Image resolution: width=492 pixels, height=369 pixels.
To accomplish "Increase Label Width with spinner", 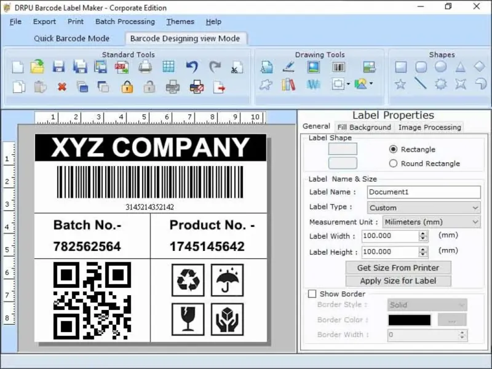I will coord(423,233).
